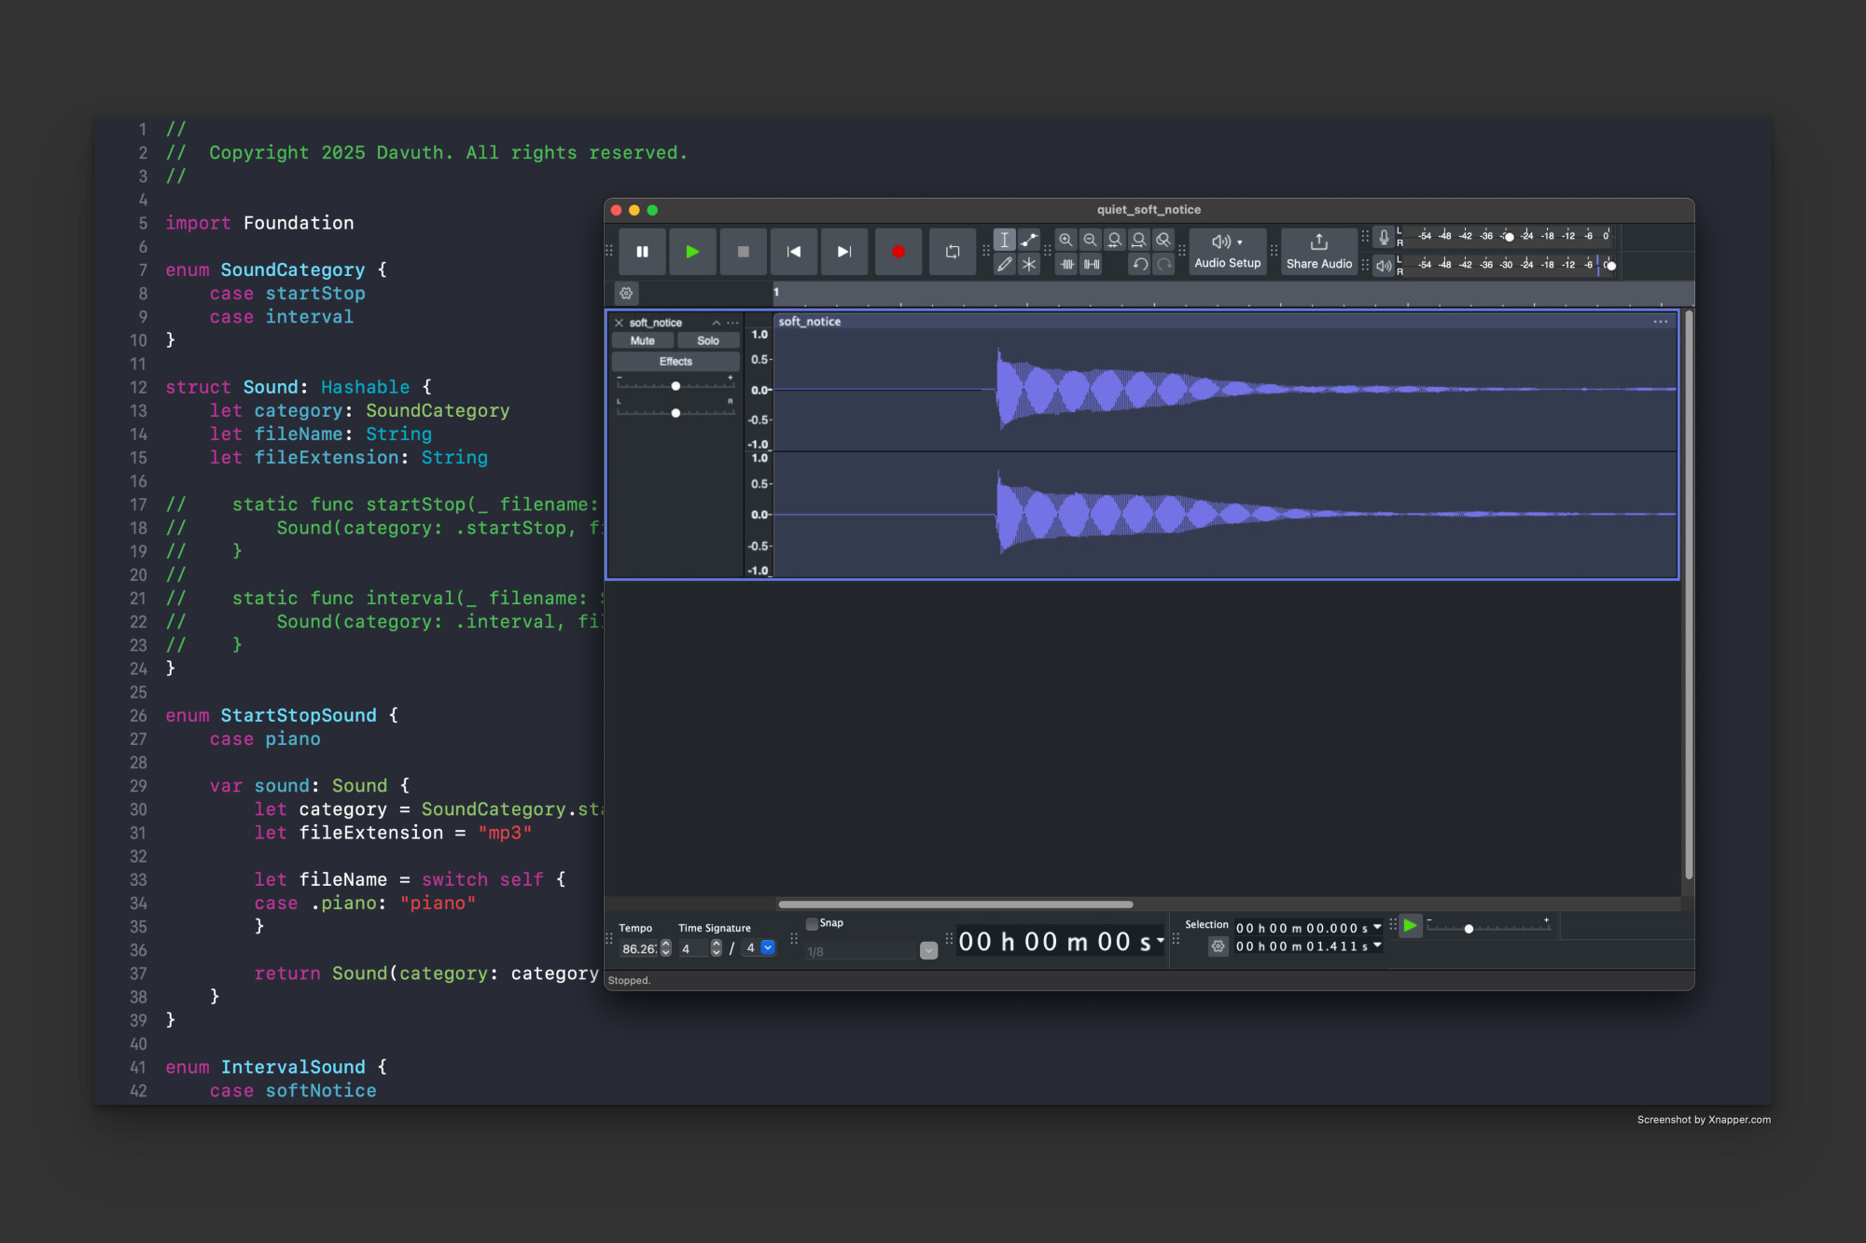Click the microphone record meter icon

click(x=1384, y=237)
